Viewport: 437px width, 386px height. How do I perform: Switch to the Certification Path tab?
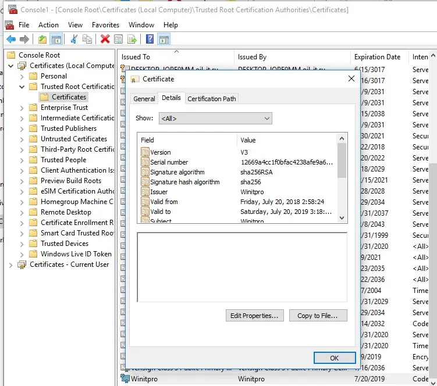[212, 99]
